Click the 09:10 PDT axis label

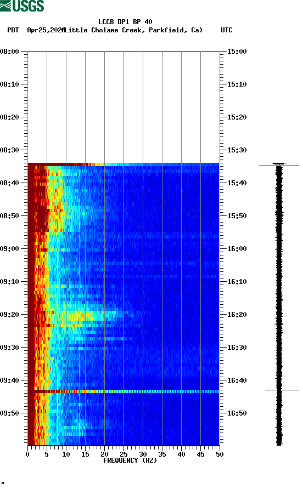point(9,282)
